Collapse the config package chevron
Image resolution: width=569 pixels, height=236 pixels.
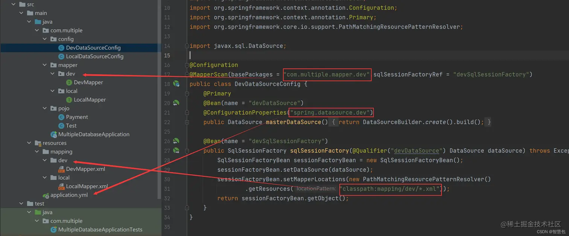click(x=45, y=39)
